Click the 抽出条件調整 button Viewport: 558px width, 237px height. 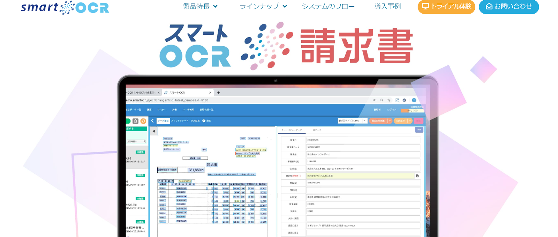click(x=378, y=121)
